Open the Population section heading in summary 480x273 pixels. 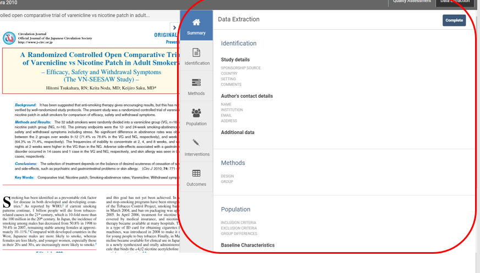(x=236, y=209)
